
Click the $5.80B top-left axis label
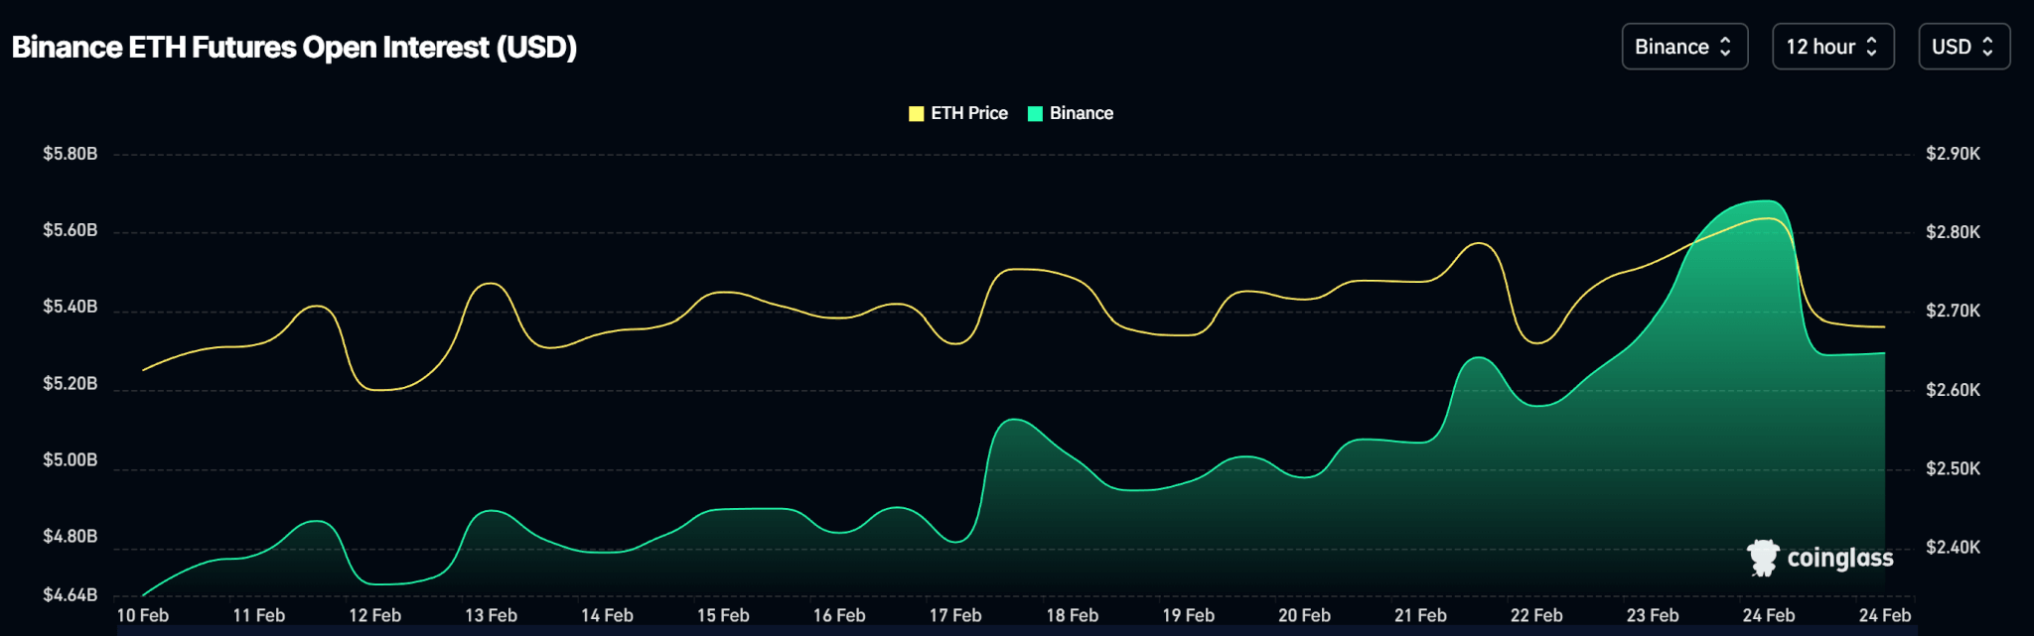tap(70, 154)
